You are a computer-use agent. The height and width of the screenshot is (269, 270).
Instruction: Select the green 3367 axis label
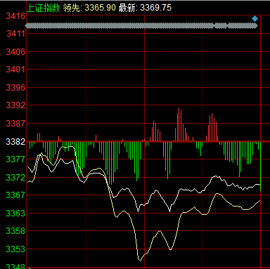[15, 195]
